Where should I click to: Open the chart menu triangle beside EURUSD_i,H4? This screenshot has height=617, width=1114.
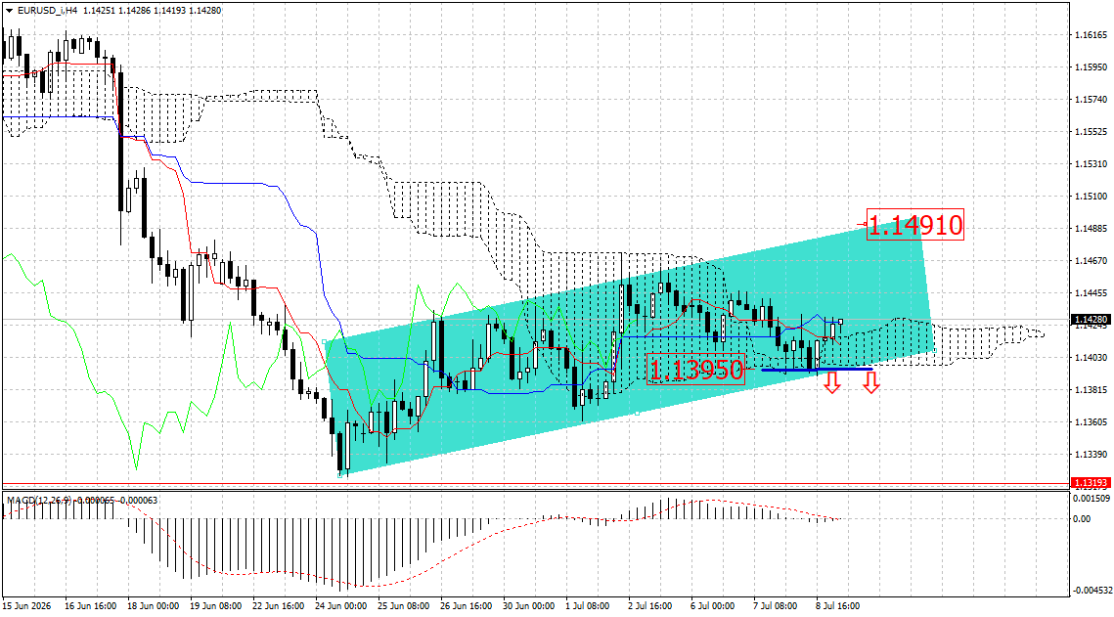(x=9, y=11)
